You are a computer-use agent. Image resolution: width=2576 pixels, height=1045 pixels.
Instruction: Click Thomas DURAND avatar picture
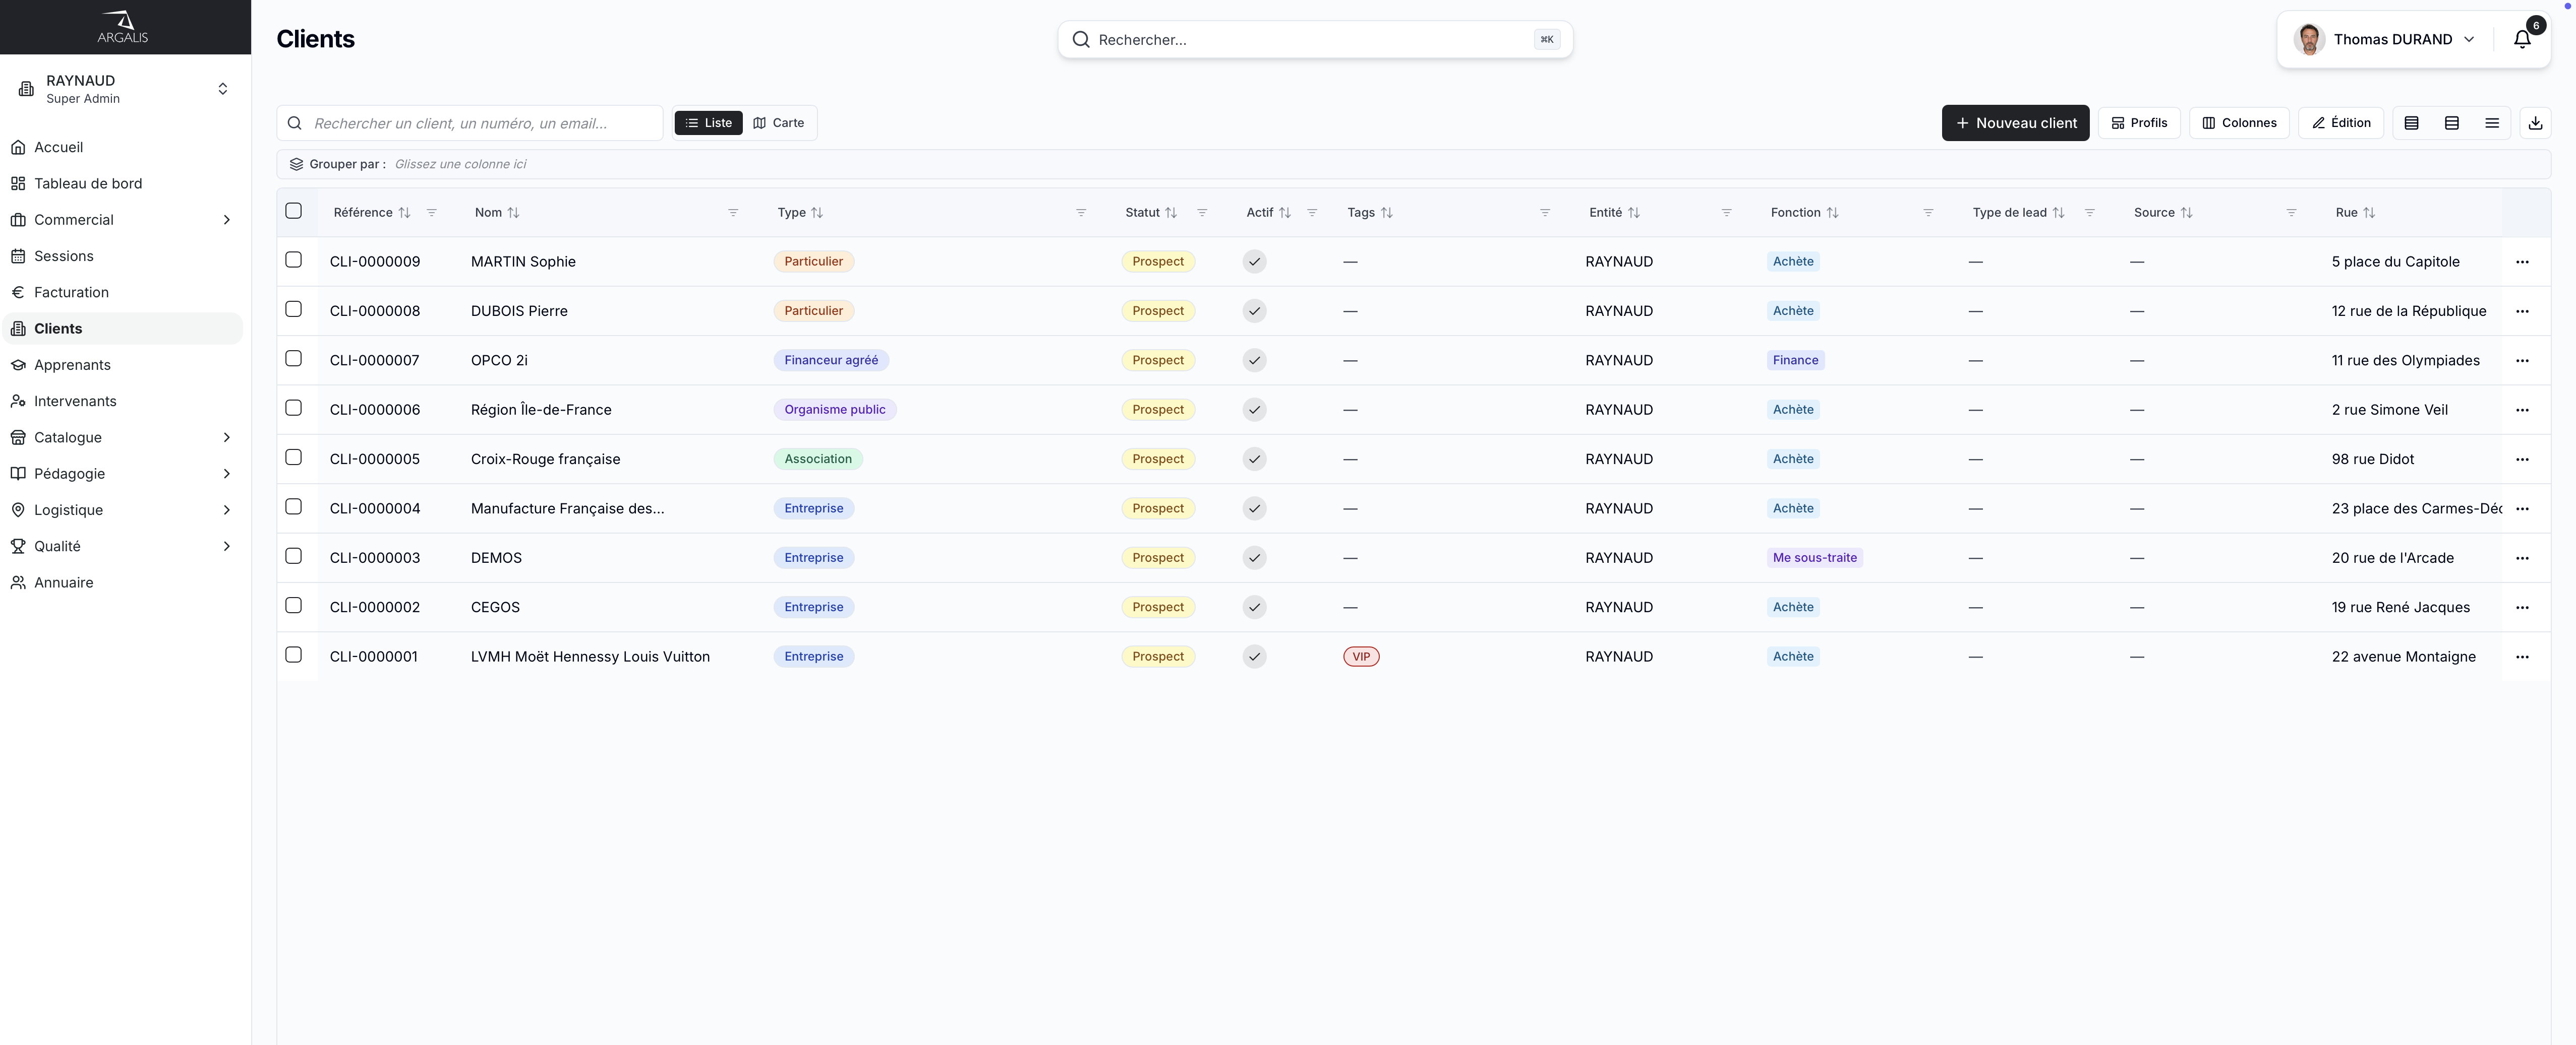click(2309, 39)
